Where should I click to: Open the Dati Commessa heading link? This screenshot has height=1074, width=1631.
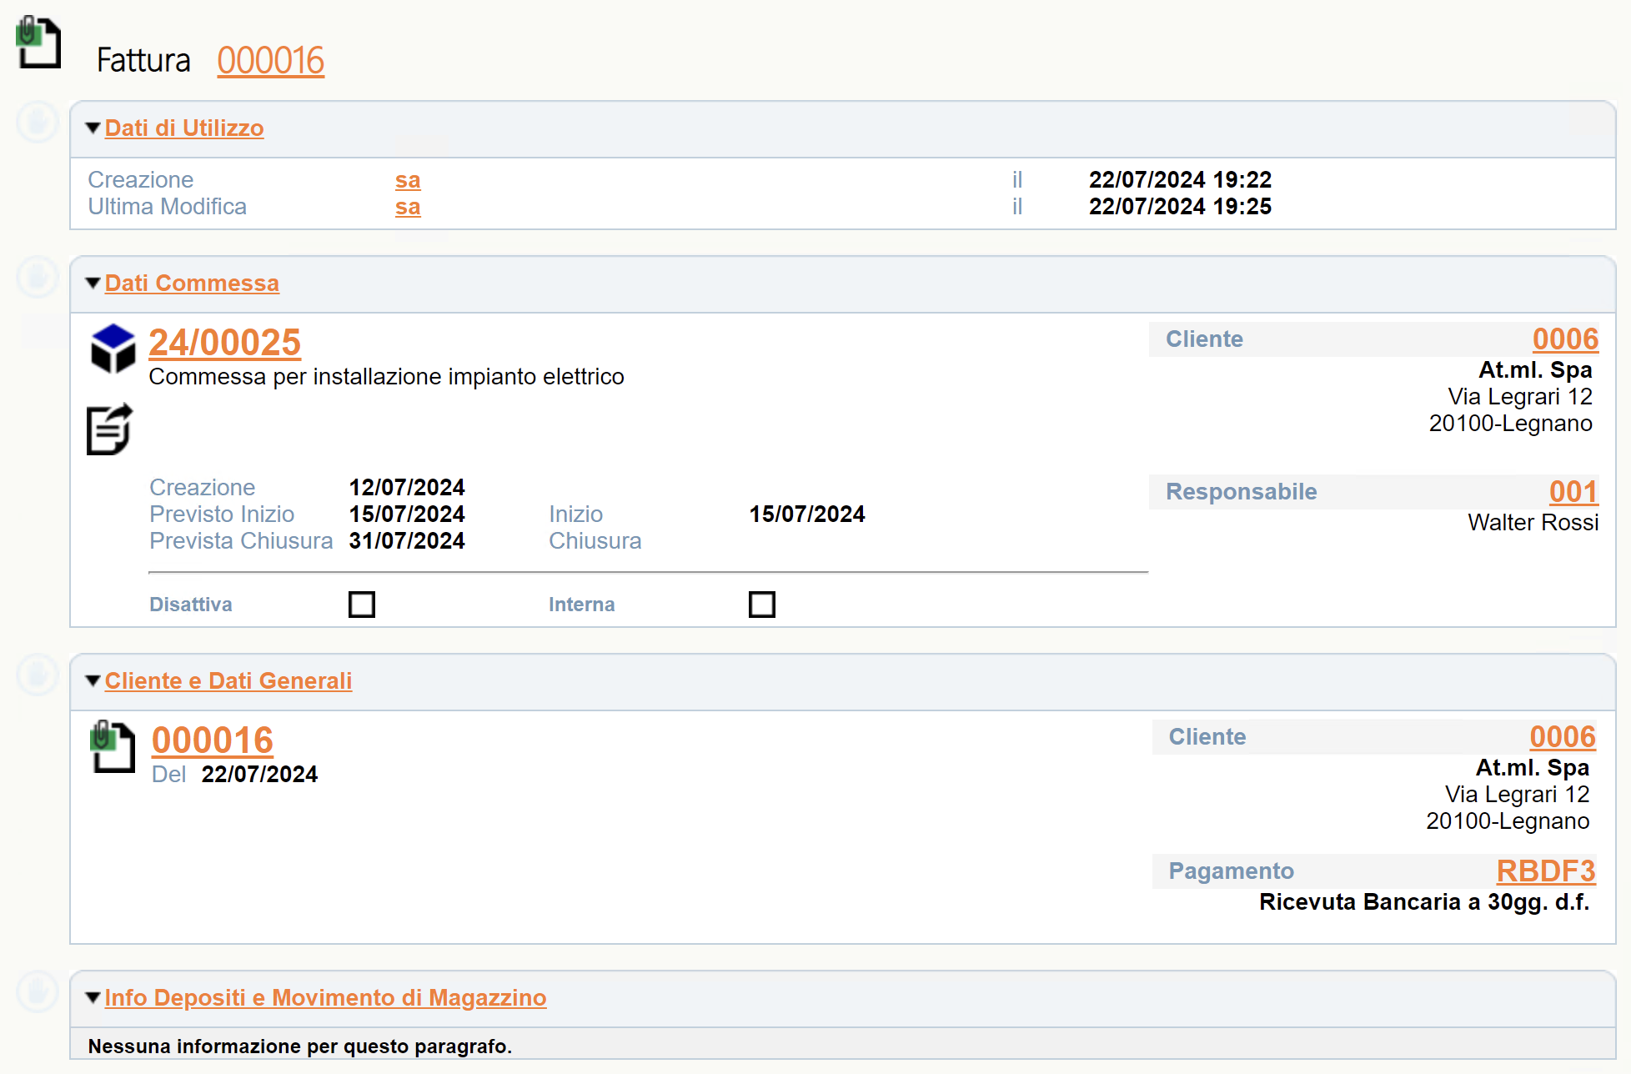[192, 284]
